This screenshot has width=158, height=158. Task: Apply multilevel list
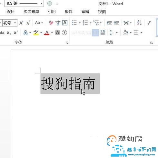click(x=96, y=23)
